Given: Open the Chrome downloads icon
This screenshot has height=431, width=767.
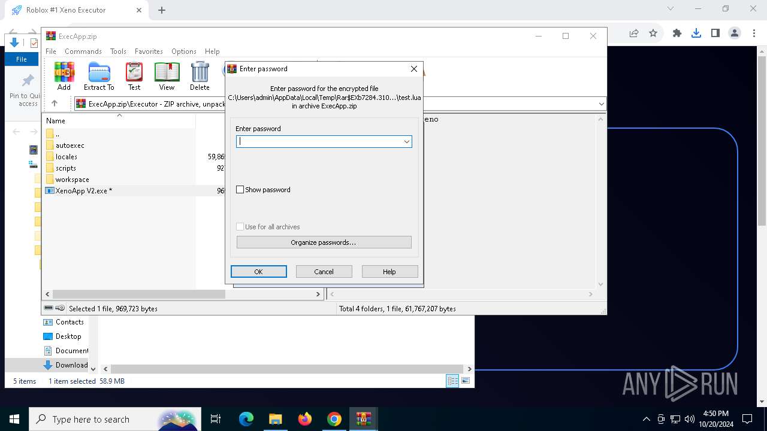Looking at the screenshot, I should [696, 34].
